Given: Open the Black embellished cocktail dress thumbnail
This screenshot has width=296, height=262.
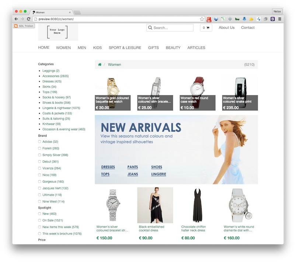Looking at the screenshot, I should pos(155,205).
